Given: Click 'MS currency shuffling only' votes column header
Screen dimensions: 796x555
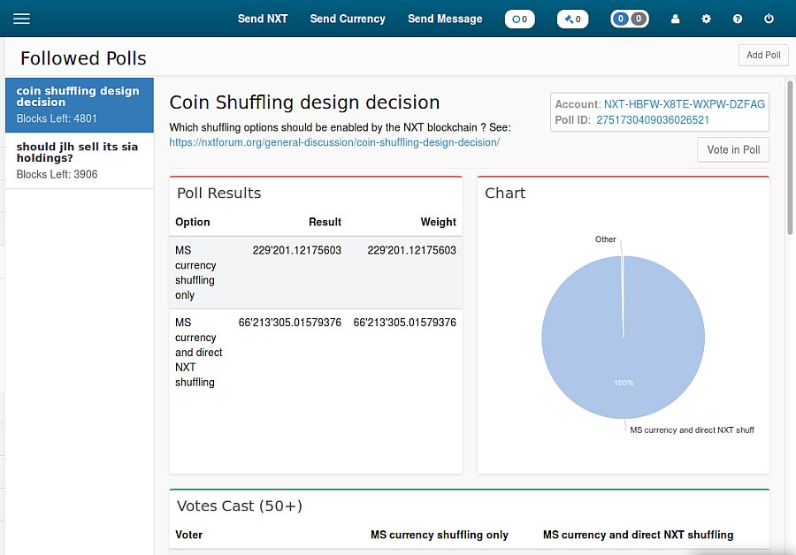Looking at the screenshot, I should 439,535.
